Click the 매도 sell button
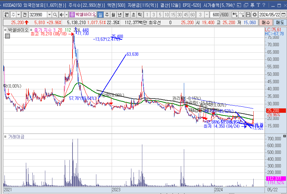This screenshot has width=287, height=194. pos(280,23)
